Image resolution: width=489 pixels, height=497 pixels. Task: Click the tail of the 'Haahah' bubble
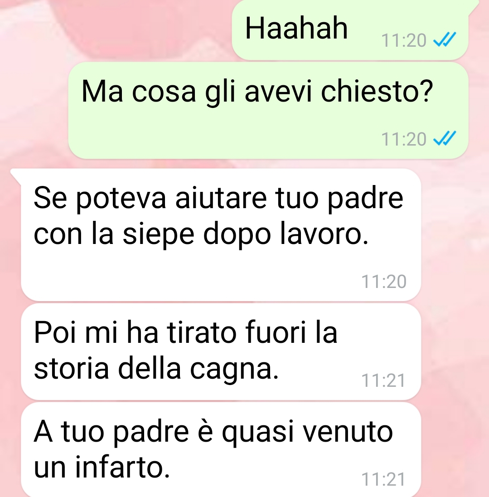pyautogui.click(x=474, y=6)
